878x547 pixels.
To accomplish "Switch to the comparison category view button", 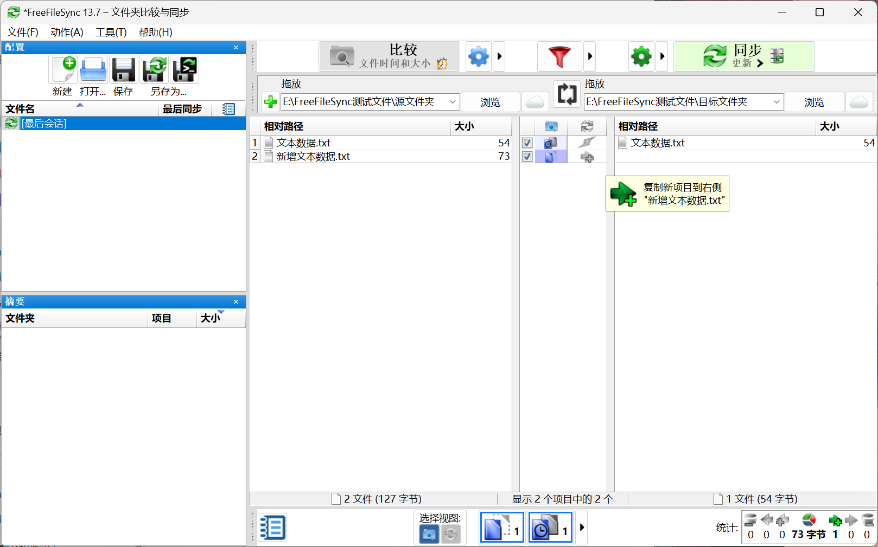I will tap(429, 534).
